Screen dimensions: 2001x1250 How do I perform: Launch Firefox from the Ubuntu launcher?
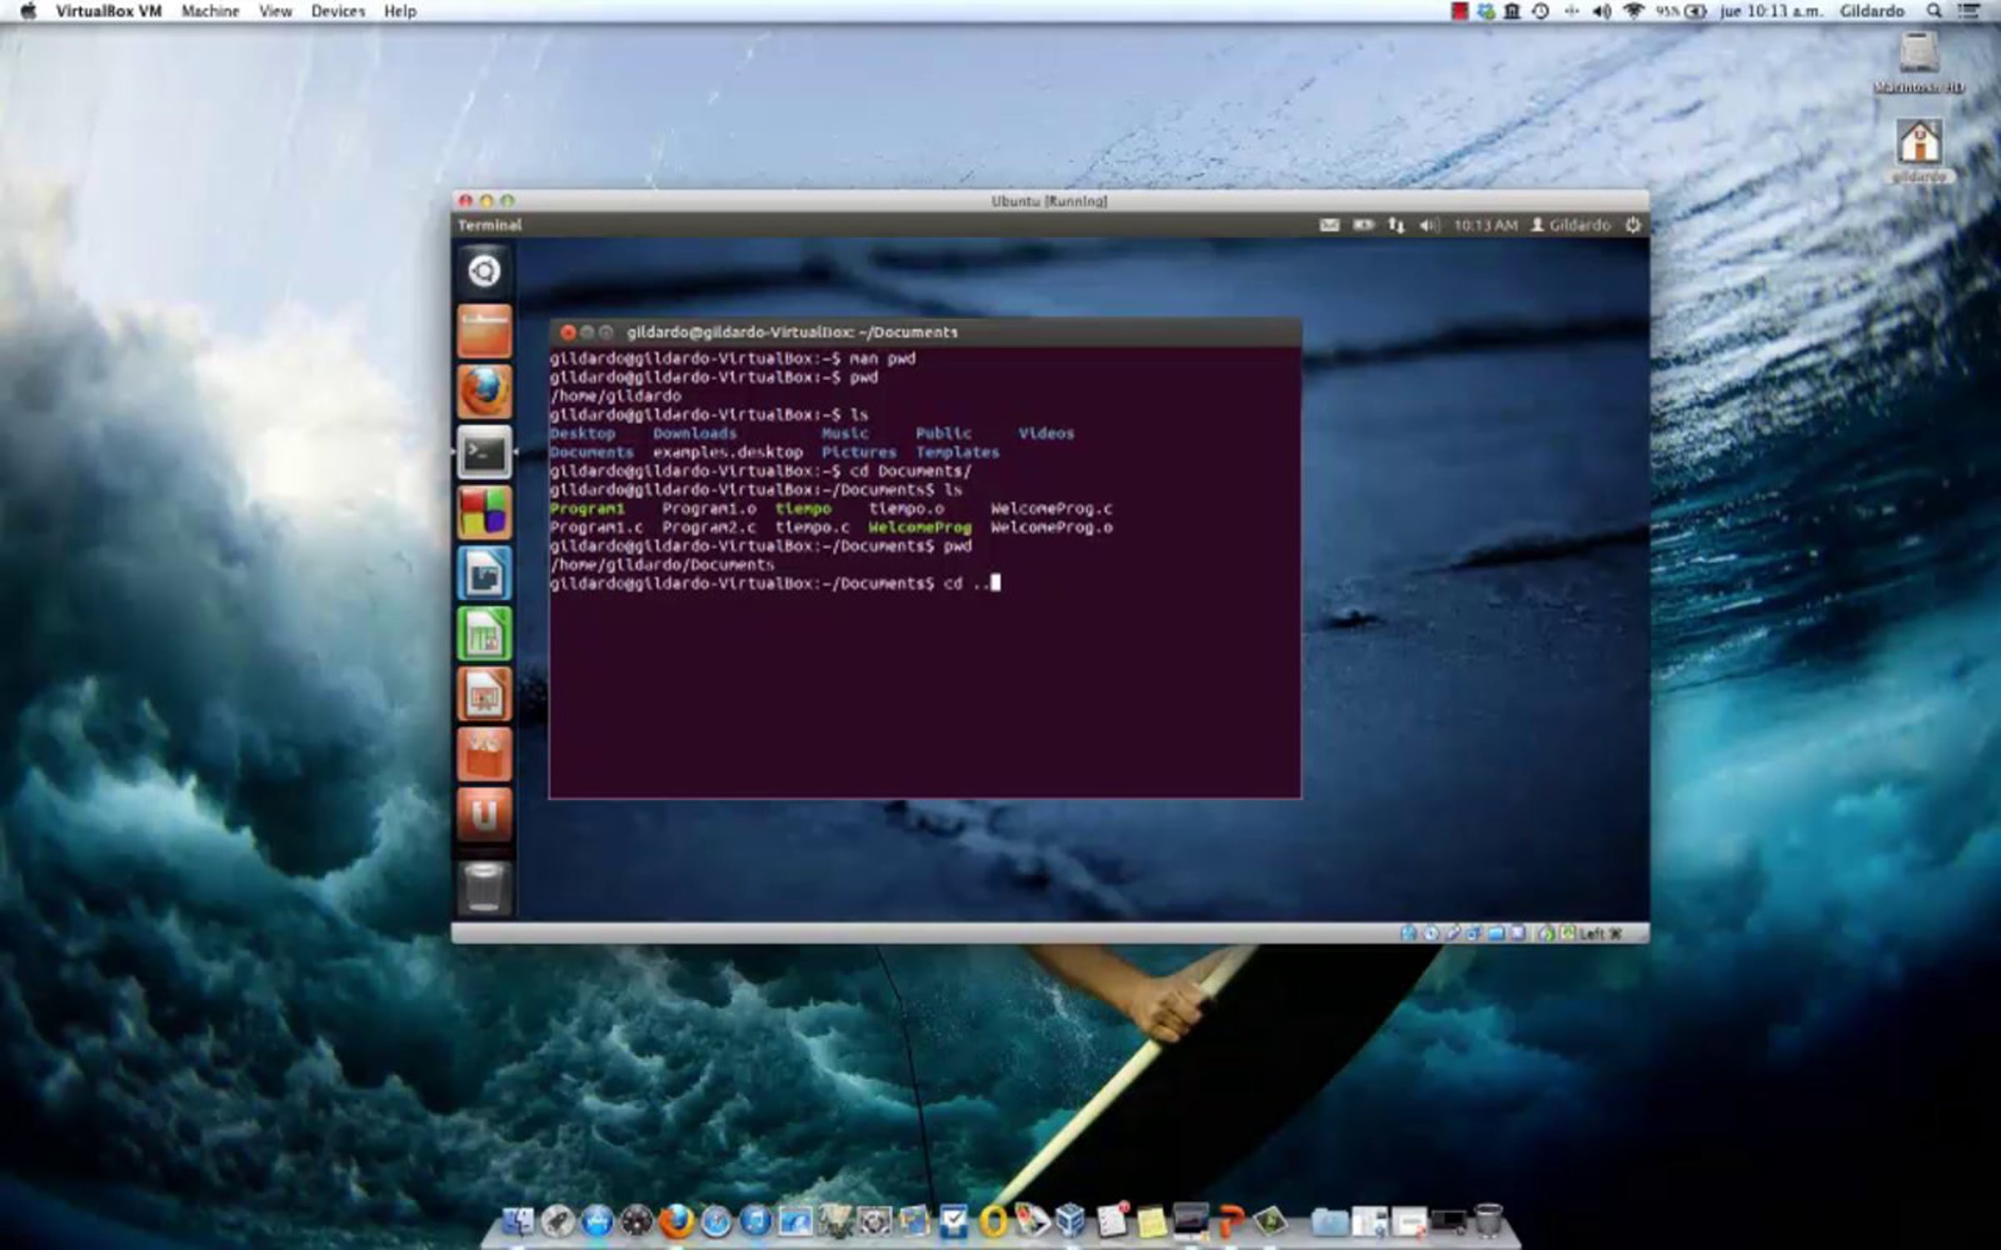click(484, 392)
